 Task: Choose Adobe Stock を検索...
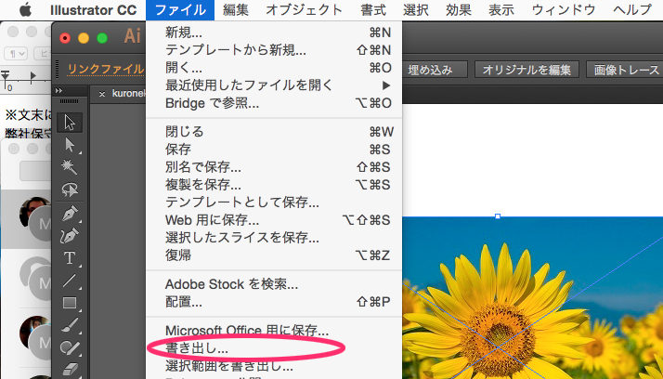(274, 284)
